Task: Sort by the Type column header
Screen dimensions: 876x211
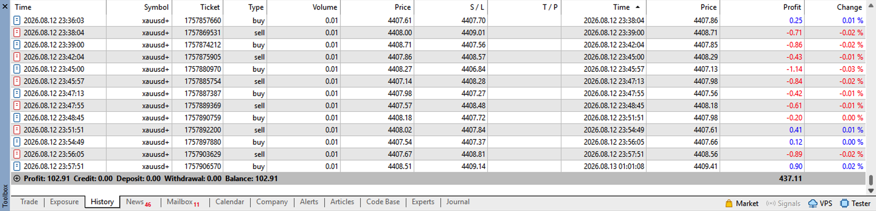Action: tap(245, 7)
